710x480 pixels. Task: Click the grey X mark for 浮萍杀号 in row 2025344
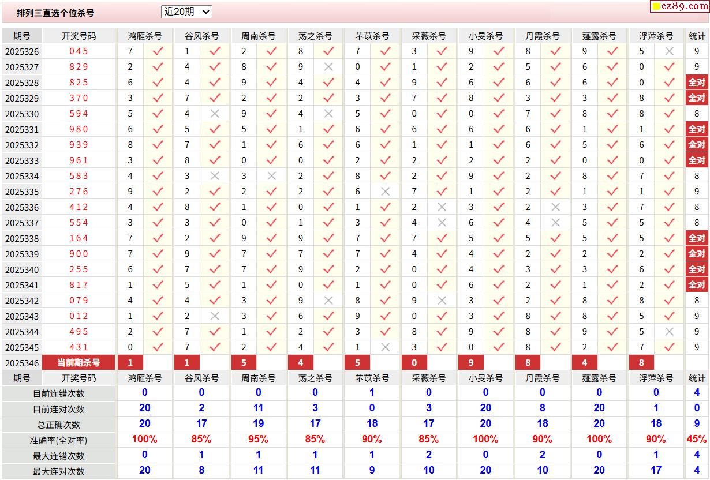[669, 332]
